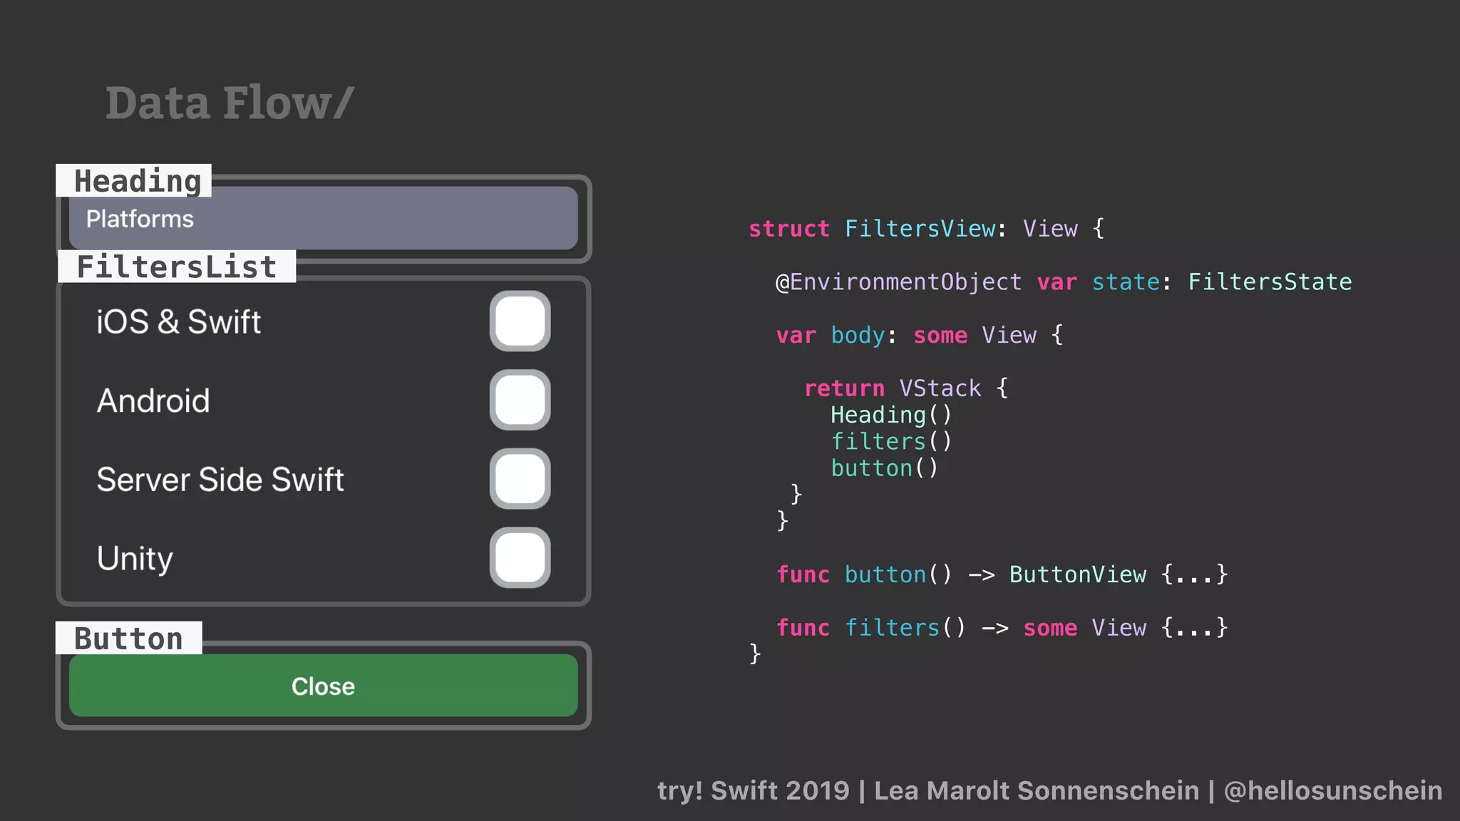Click the func filters() declaration line
This screenshot has height=821, width=1460.
coord(1002,628)
